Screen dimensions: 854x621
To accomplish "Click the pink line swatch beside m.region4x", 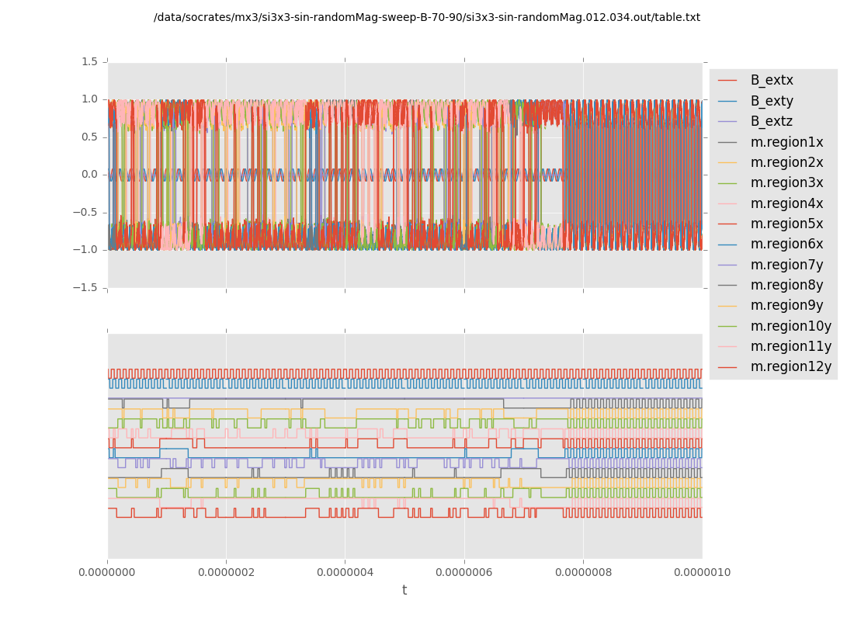I will pos(727,203).
